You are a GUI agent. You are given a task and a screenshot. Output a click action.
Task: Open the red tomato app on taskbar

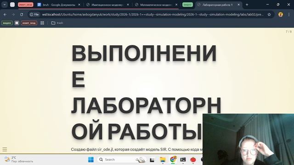[x=193, y=160]
